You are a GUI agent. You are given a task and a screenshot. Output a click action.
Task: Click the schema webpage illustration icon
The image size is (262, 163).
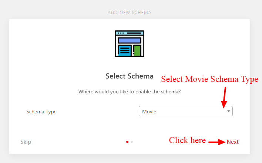130,44
